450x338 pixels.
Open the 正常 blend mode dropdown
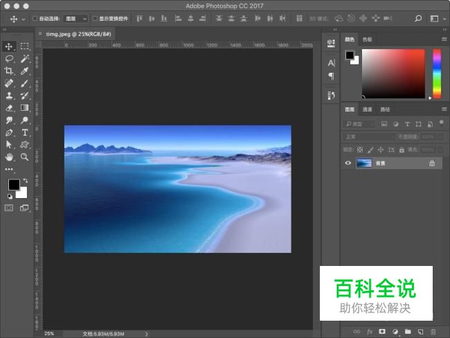point(369,137)
